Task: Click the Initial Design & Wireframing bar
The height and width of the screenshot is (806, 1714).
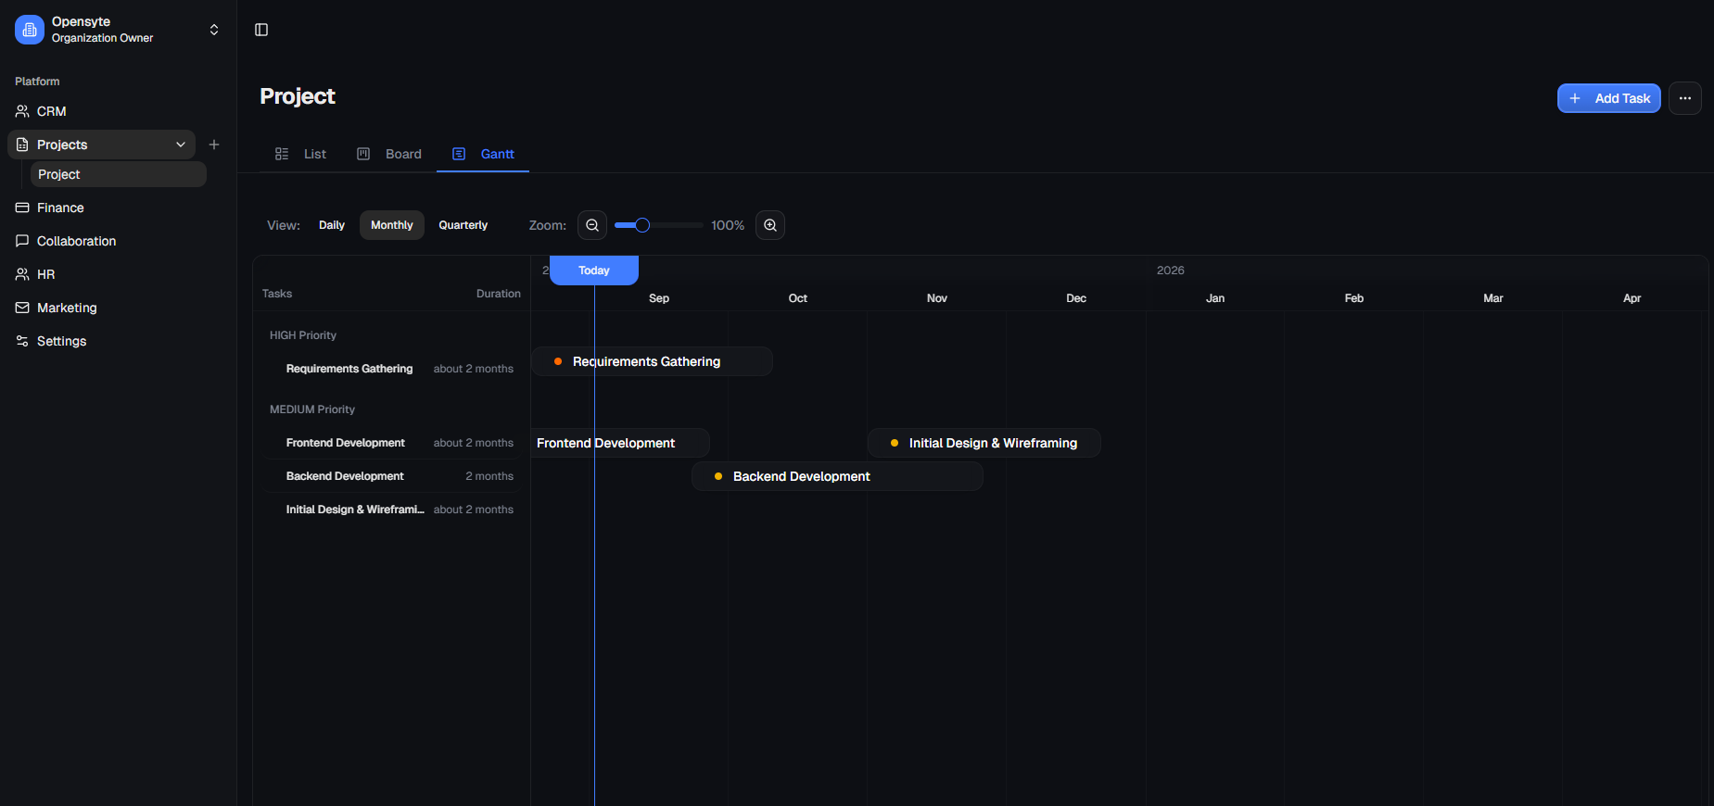Action: (984, 443)
